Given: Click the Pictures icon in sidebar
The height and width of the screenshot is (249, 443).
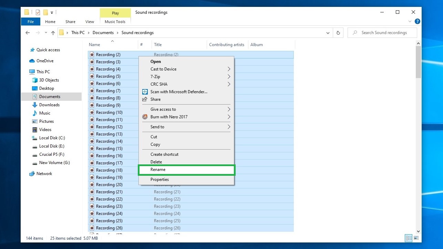Looking at the screenshot, I should 35,121.
